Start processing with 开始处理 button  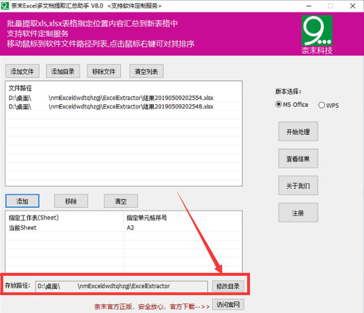point(298,131)
